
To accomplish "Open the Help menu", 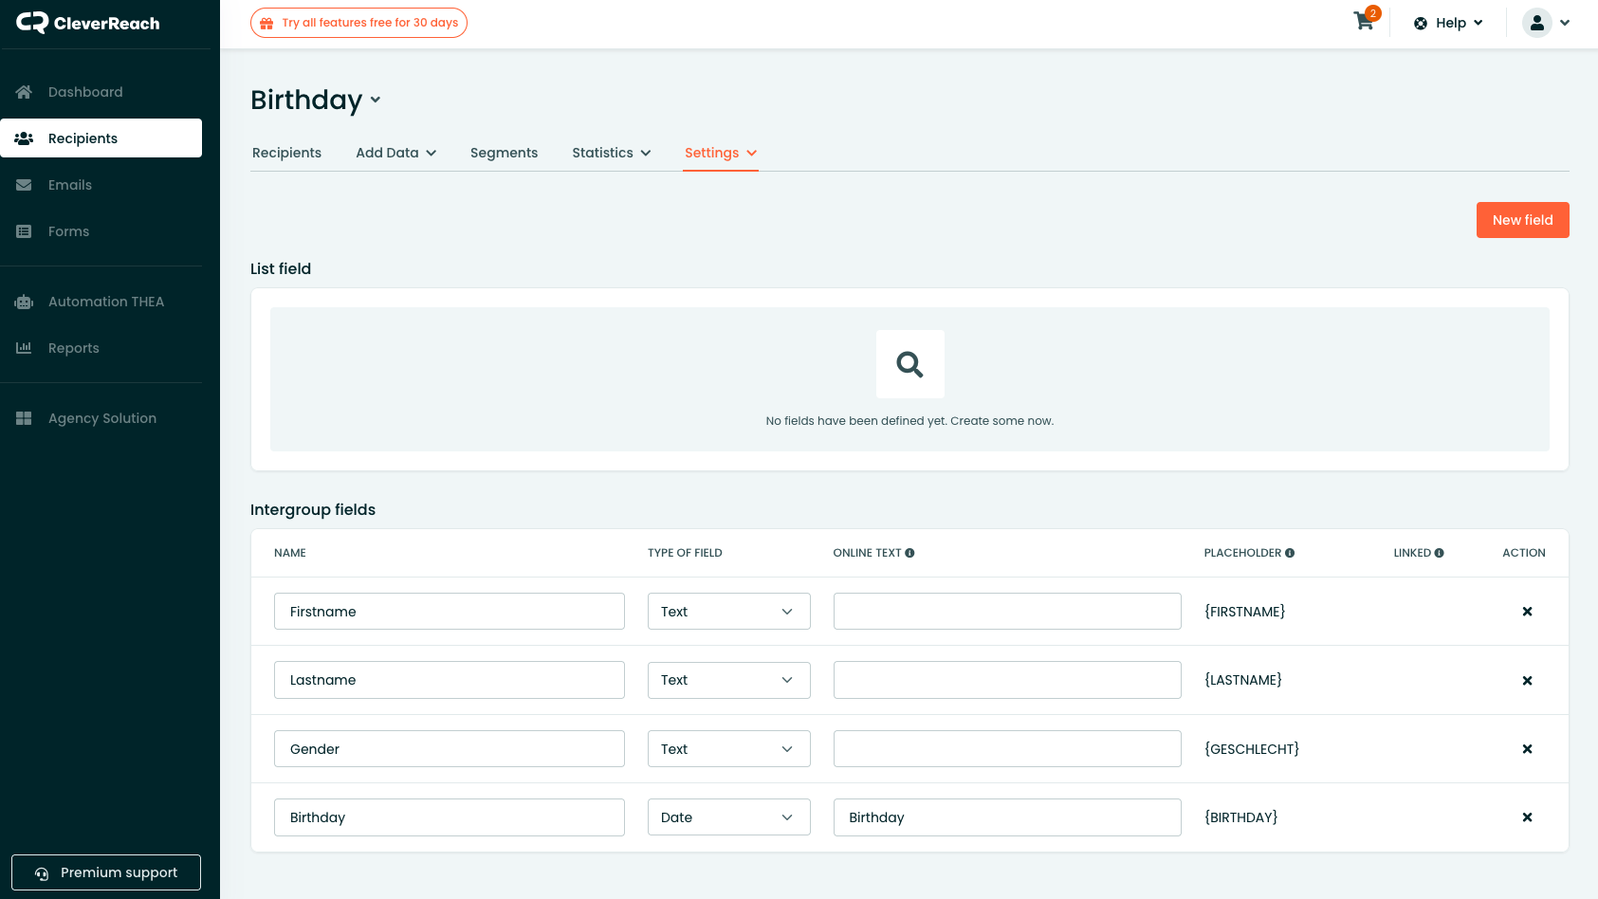I will (1448, 23).
